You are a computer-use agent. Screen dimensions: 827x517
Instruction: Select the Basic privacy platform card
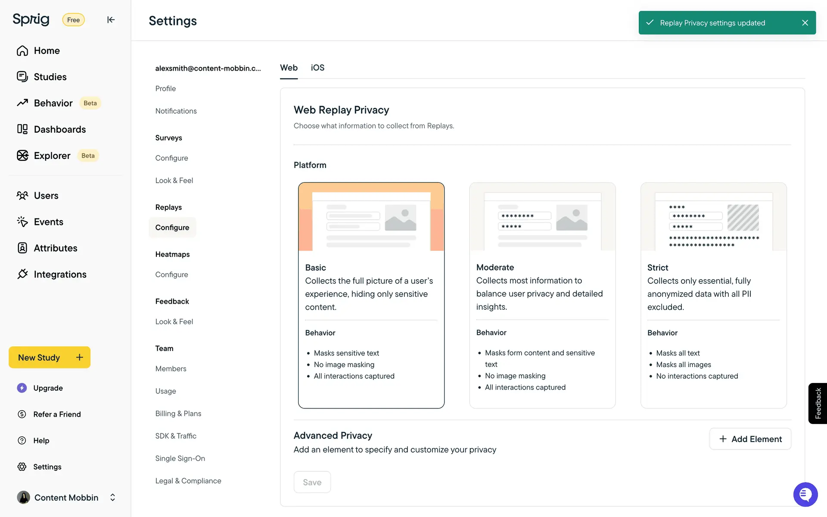click(371, 295)
